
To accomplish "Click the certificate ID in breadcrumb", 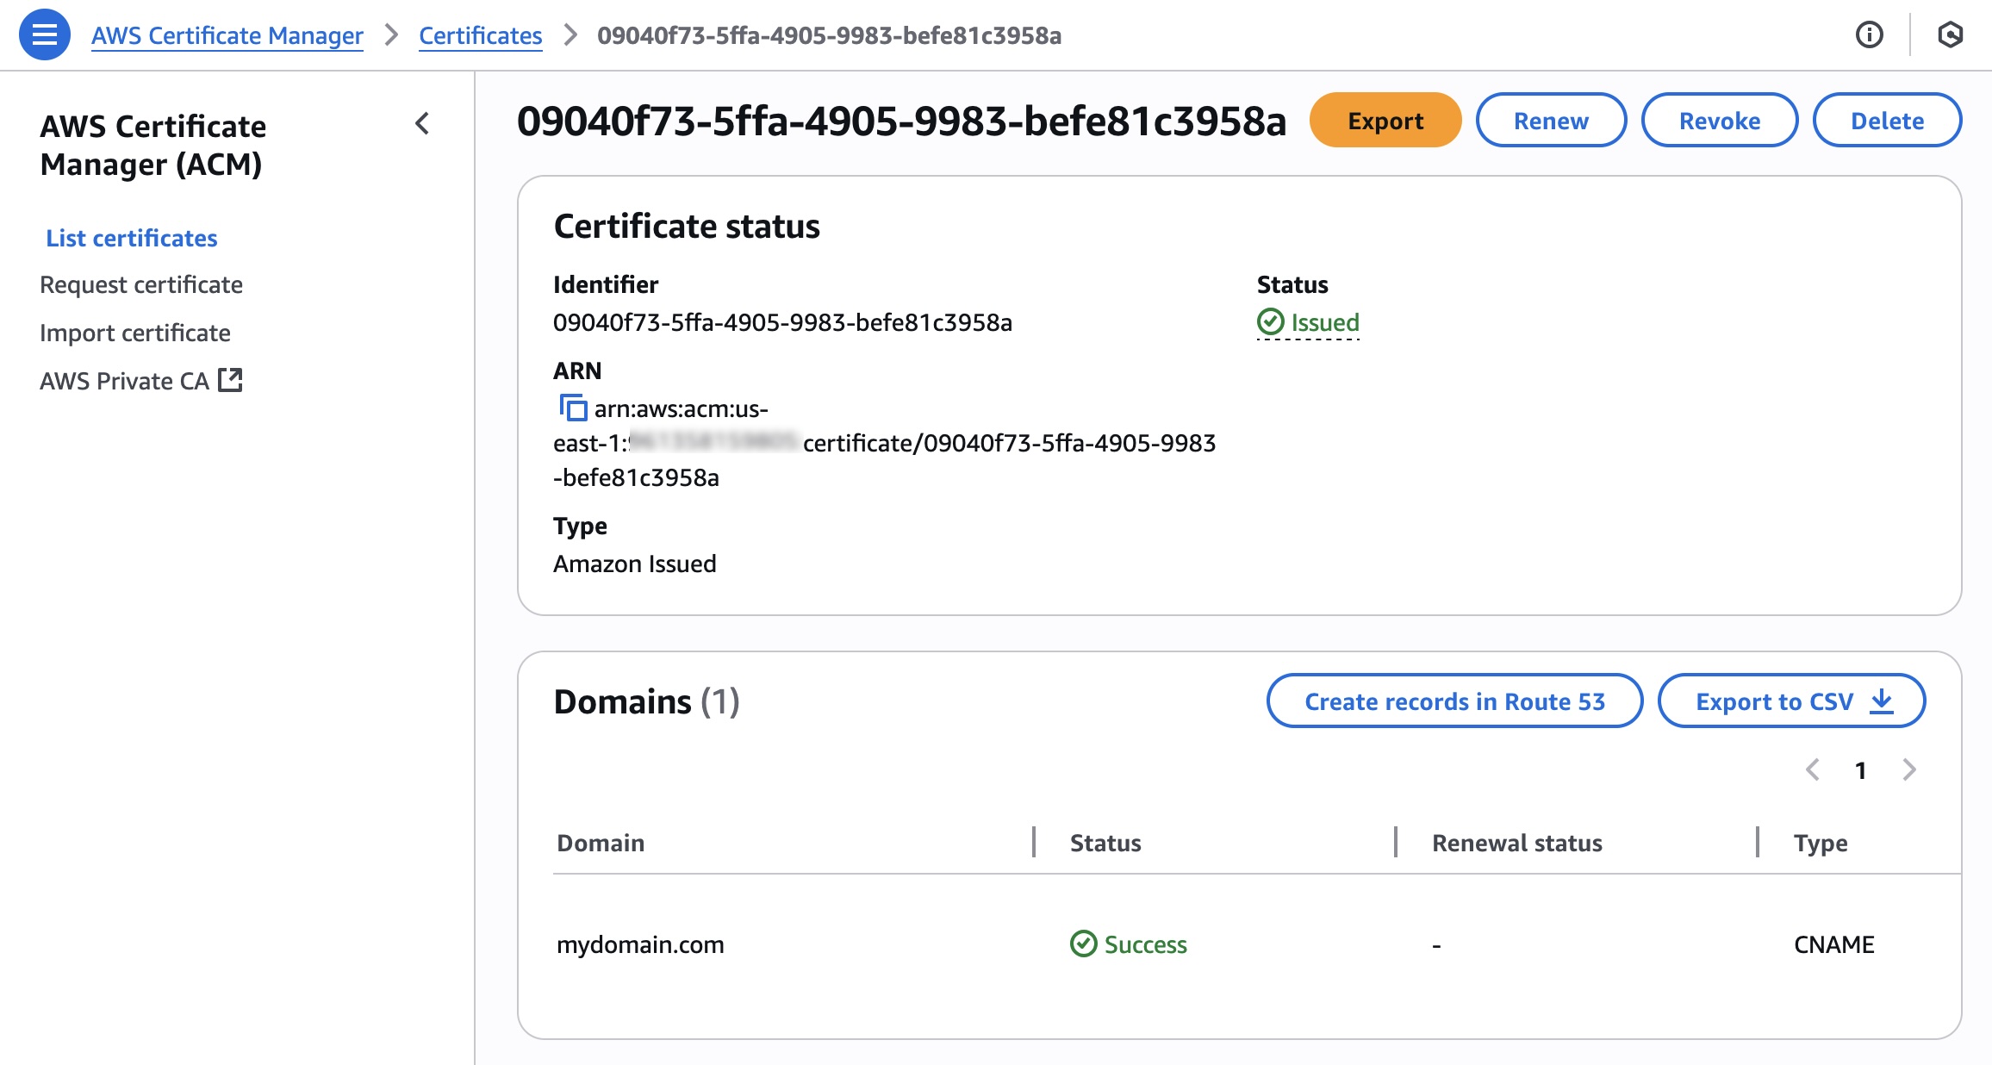I will tap(829, 35).
